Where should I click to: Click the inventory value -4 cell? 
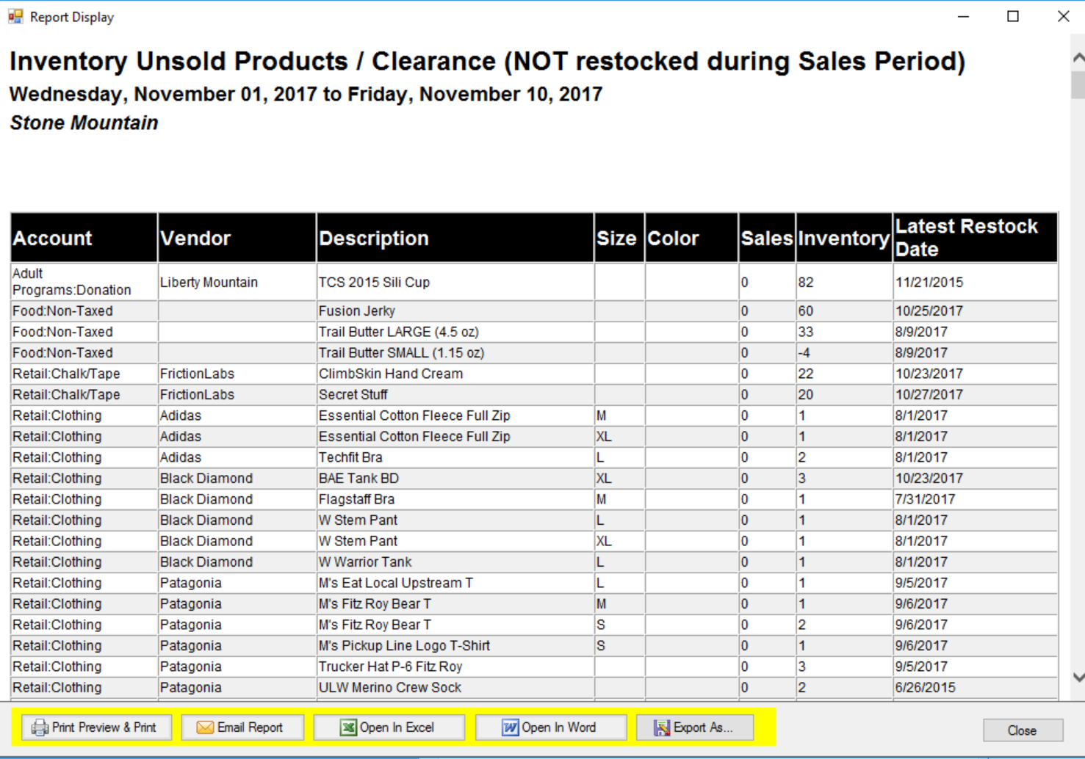844,352
